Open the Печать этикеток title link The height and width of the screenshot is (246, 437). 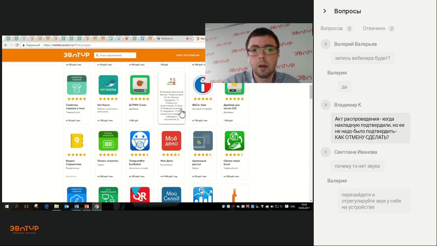click(108, 161)
